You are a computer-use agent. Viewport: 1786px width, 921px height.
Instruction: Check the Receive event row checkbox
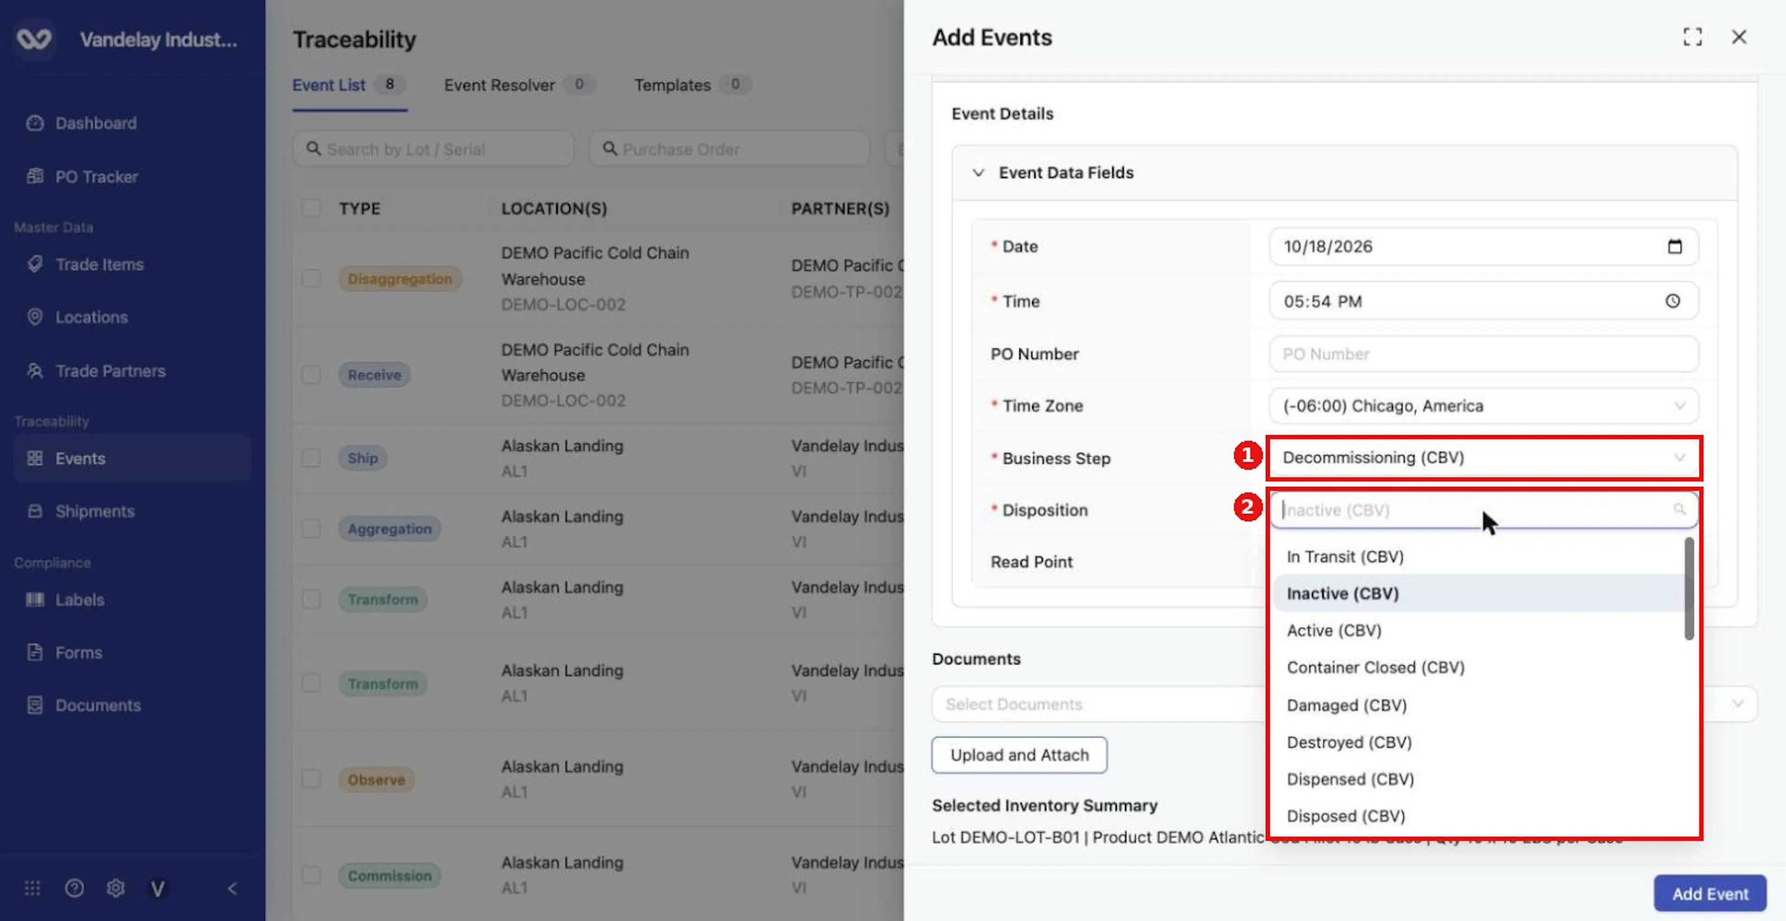(311, 375)
